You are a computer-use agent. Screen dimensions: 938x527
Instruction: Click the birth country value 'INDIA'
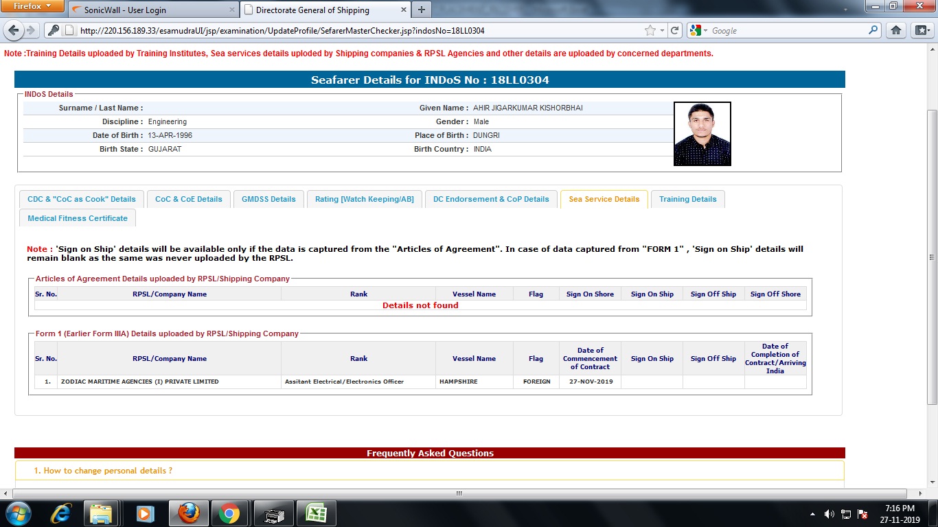point(483,149)
